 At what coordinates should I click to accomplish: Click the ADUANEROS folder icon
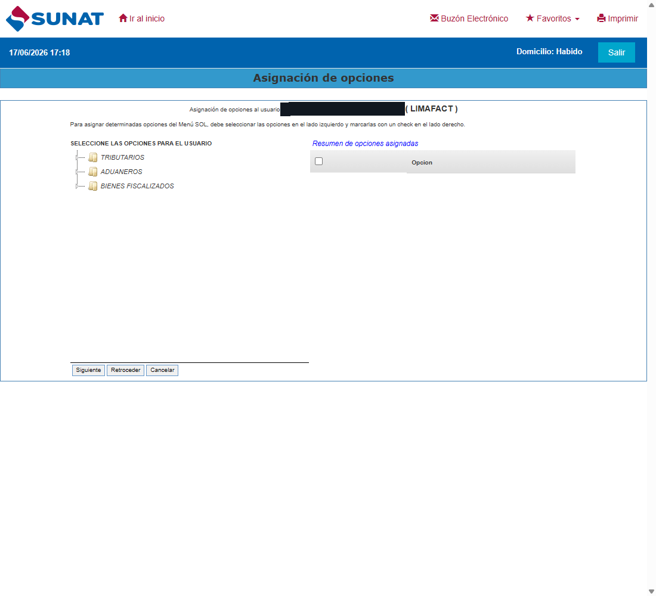(93, 172)
